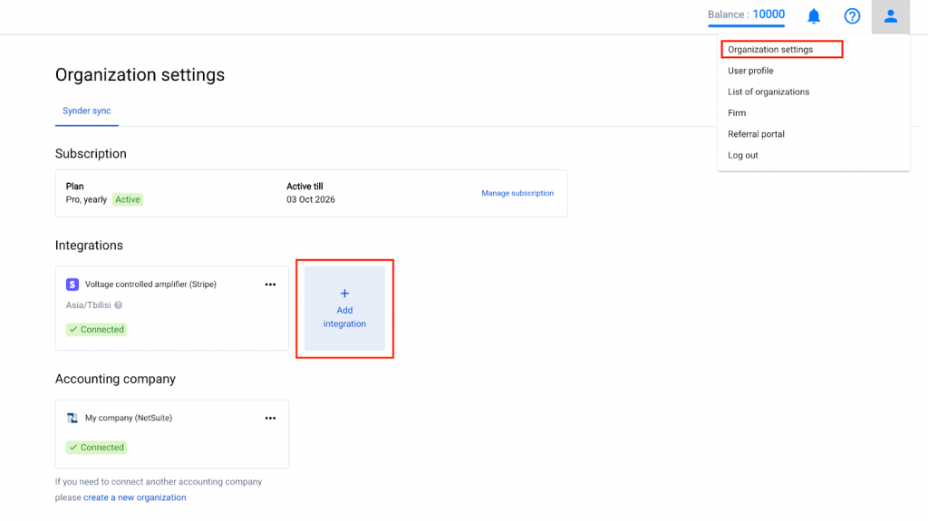This screenshot has width=928, height=521.
Task: Open the notifications bell icon
Action: [x=814, y=16]
